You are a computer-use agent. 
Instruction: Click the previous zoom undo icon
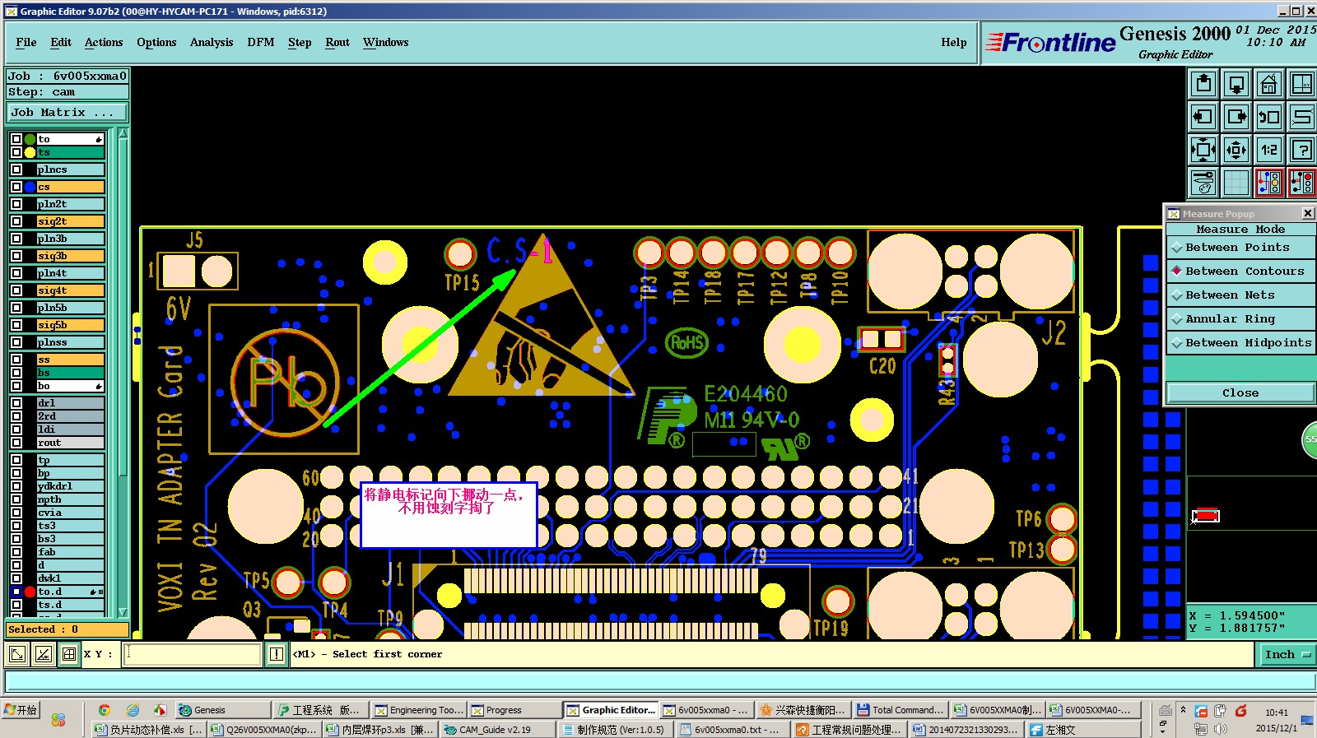(x=1269, y=117)
